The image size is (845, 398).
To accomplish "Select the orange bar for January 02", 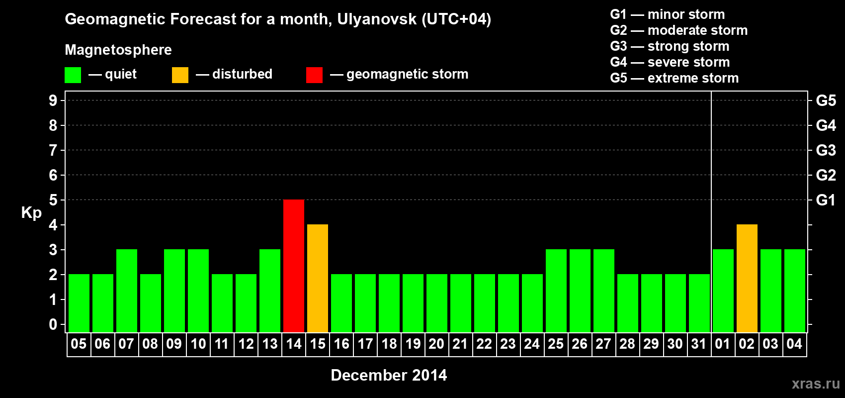I will pyautogui.click(x=747, y=278).
